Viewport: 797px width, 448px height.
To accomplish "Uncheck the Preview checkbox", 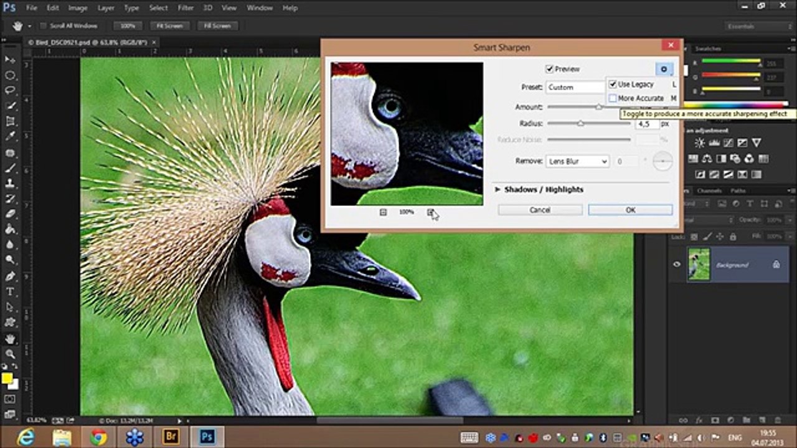I will coord(549,69).
